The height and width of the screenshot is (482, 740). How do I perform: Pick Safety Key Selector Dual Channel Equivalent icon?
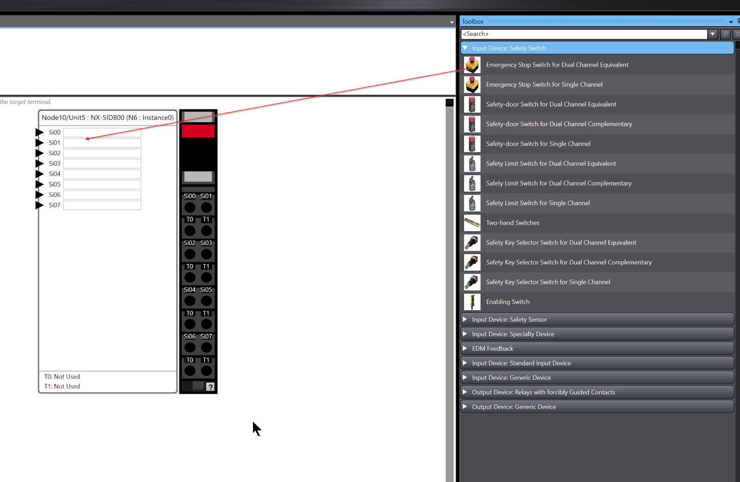coord(472,243)
